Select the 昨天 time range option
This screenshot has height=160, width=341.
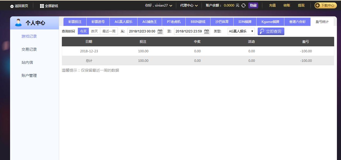pos(95,31)
